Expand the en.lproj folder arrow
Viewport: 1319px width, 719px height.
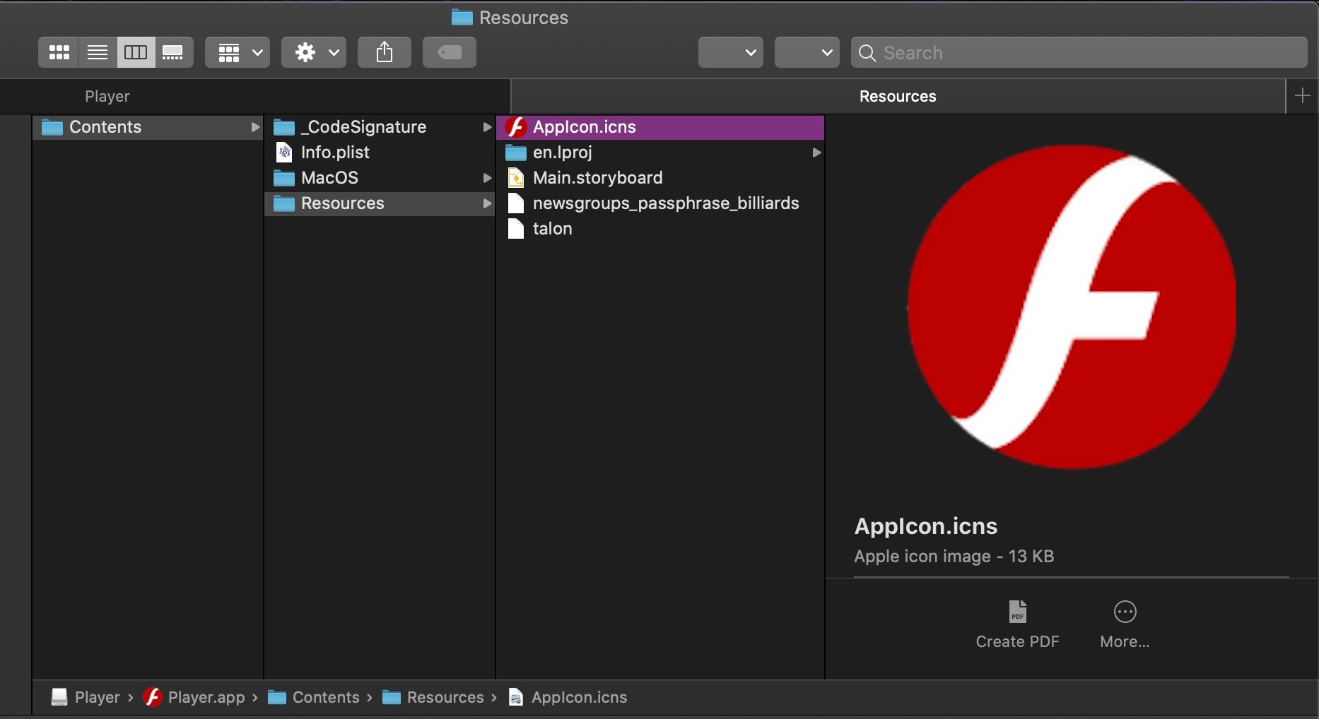[x=816, y=153]
